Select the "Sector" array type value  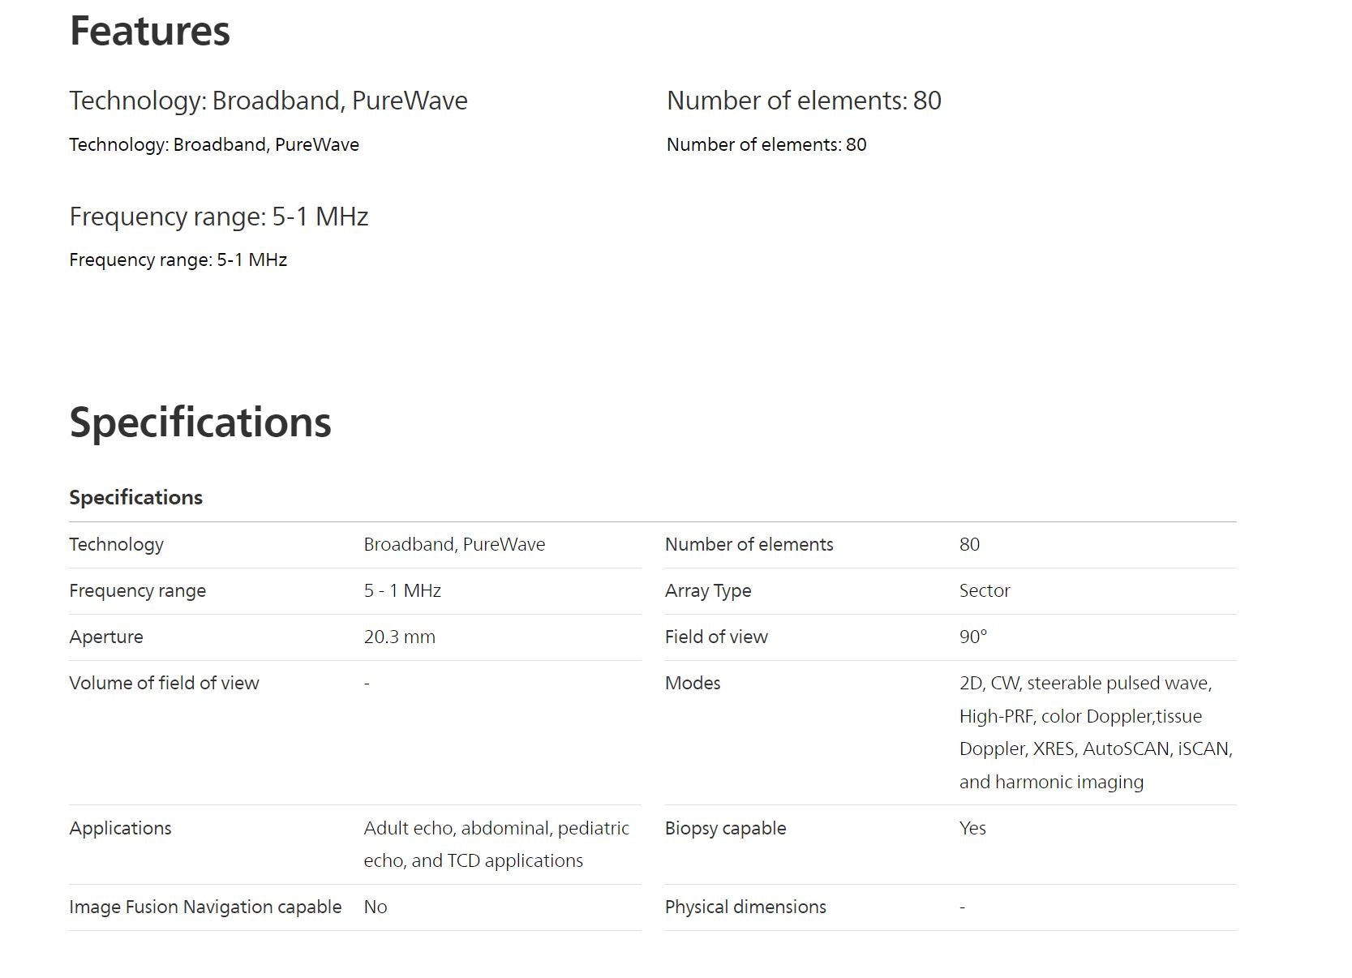click(985, 590)
